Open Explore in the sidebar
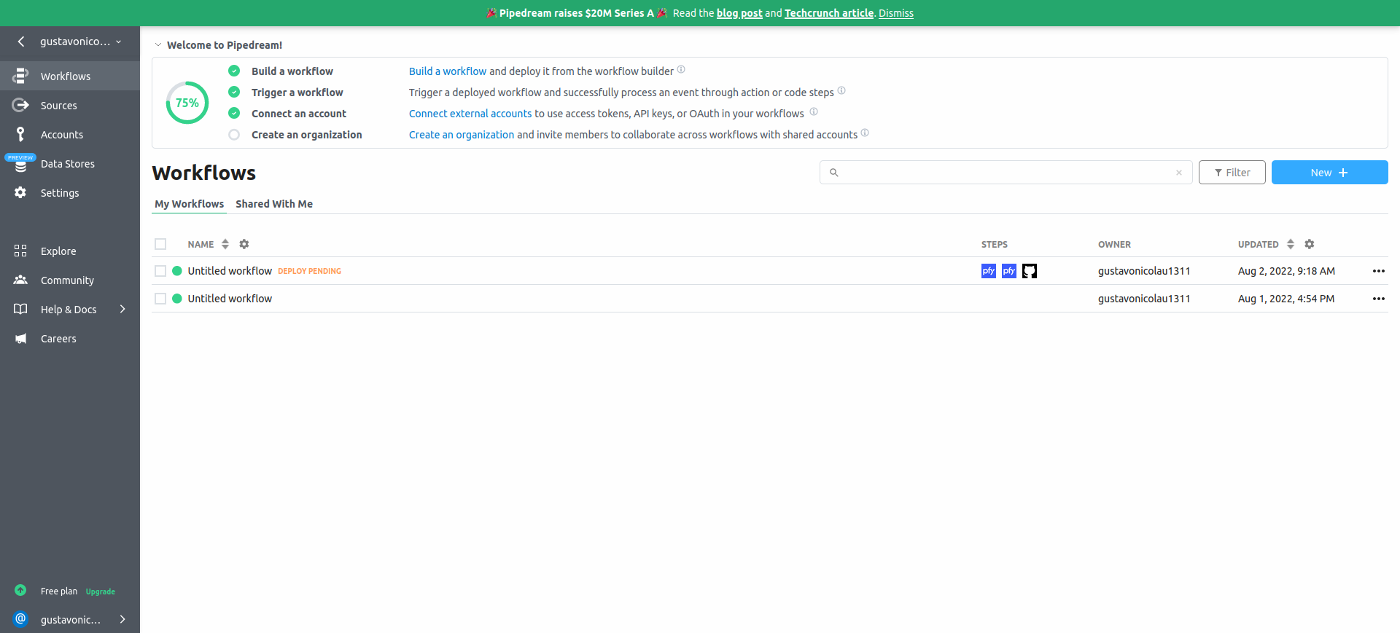 click(58, 251)
